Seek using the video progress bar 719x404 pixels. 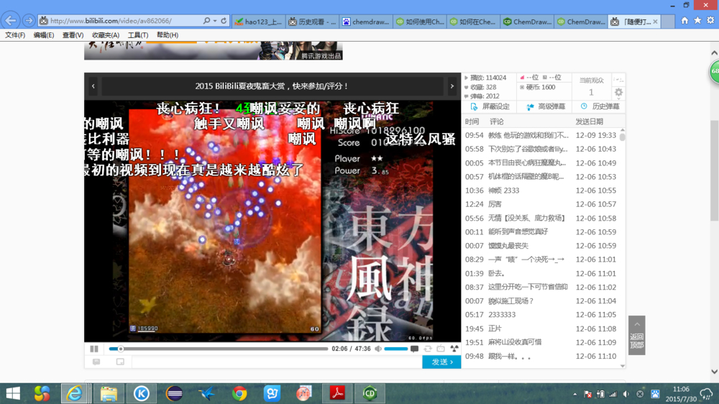tap(219, 349)
